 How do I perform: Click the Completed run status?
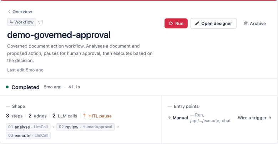click(x=25, y=87)
